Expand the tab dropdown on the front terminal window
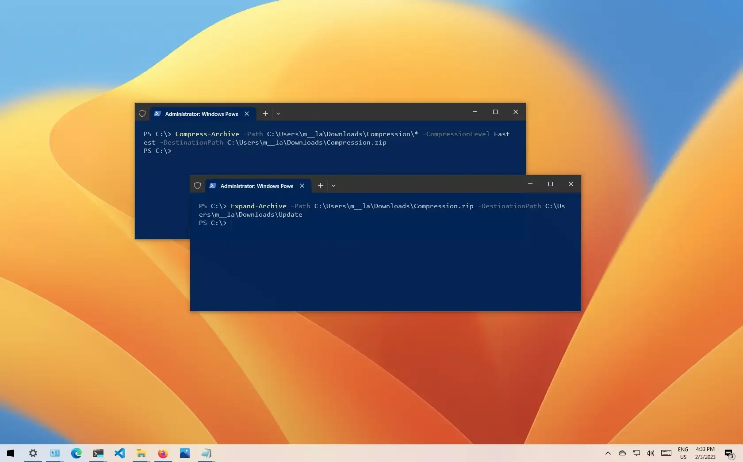743x462 pixels. coord(333,186)
